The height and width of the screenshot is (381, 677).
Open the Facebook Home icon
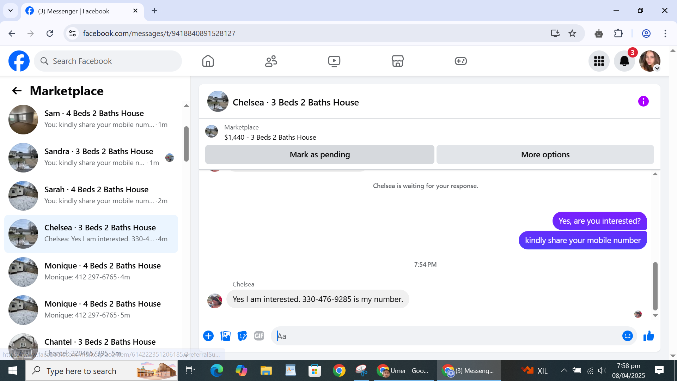[x=208, y=61]
